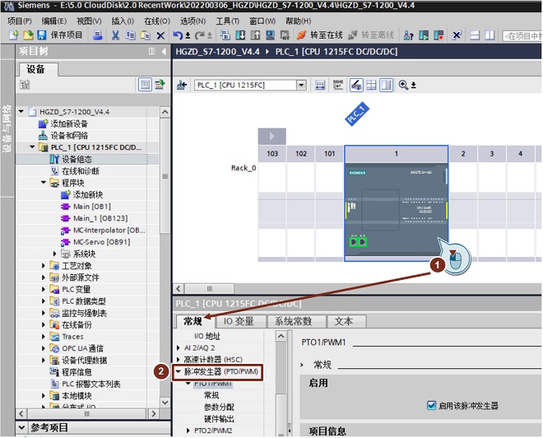Expand rack slots with gray arrow button
This screenshot has width=543, height=438.
tap(271, 136)
